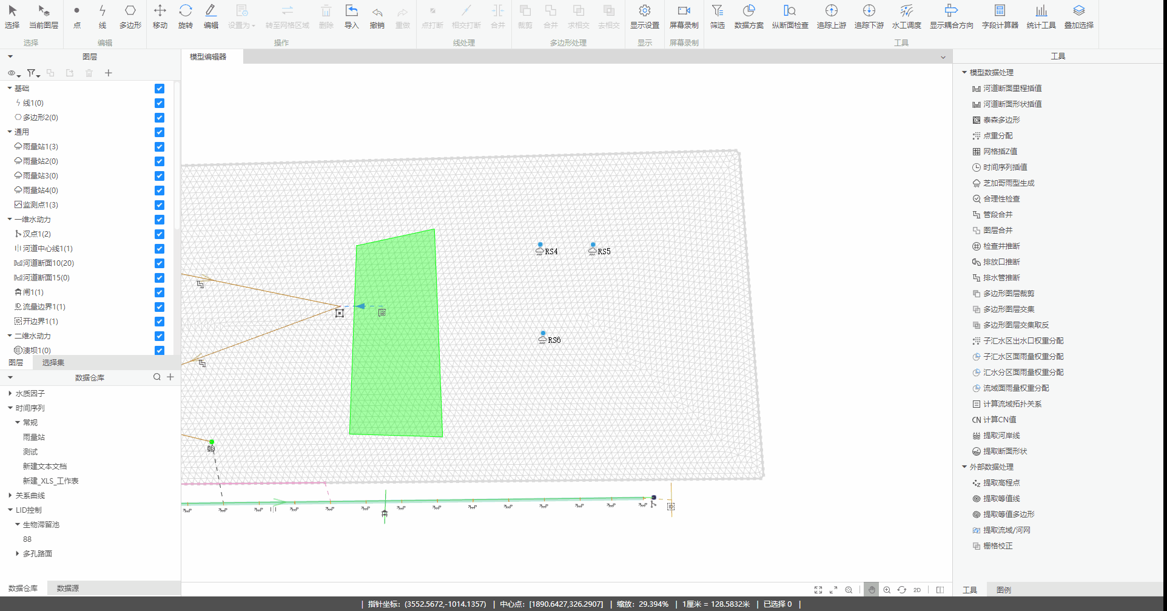Expand the 多孔路面 node
Image resolution: width=1167 pixels, height=611 pixels.
tap(17, 554)
